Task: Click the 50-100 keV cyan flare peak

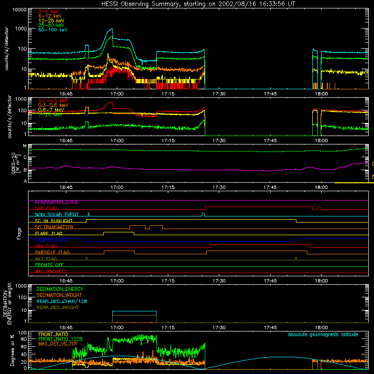Action: point(112,29)
